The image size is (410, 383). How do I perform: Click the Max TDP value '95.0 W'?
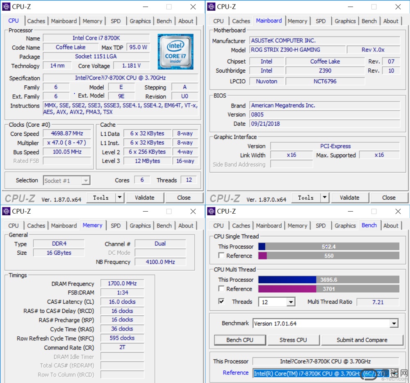click(x=138, y=47)
